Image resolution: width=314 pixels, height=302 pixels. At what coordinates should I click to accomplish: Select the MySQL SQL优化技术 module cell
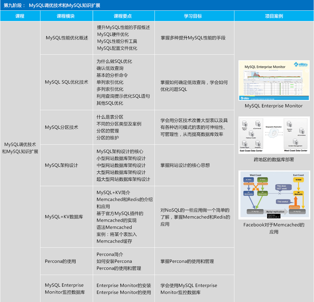(67, 82)
